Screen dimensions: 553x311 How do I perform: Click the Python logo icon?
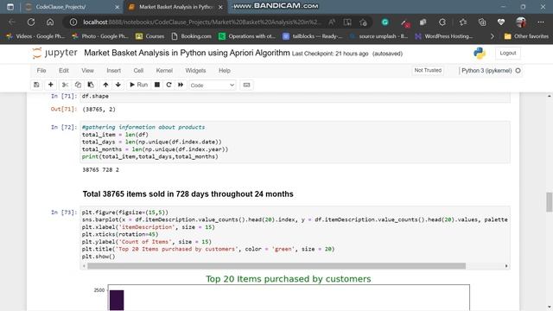tap(480, 54)
